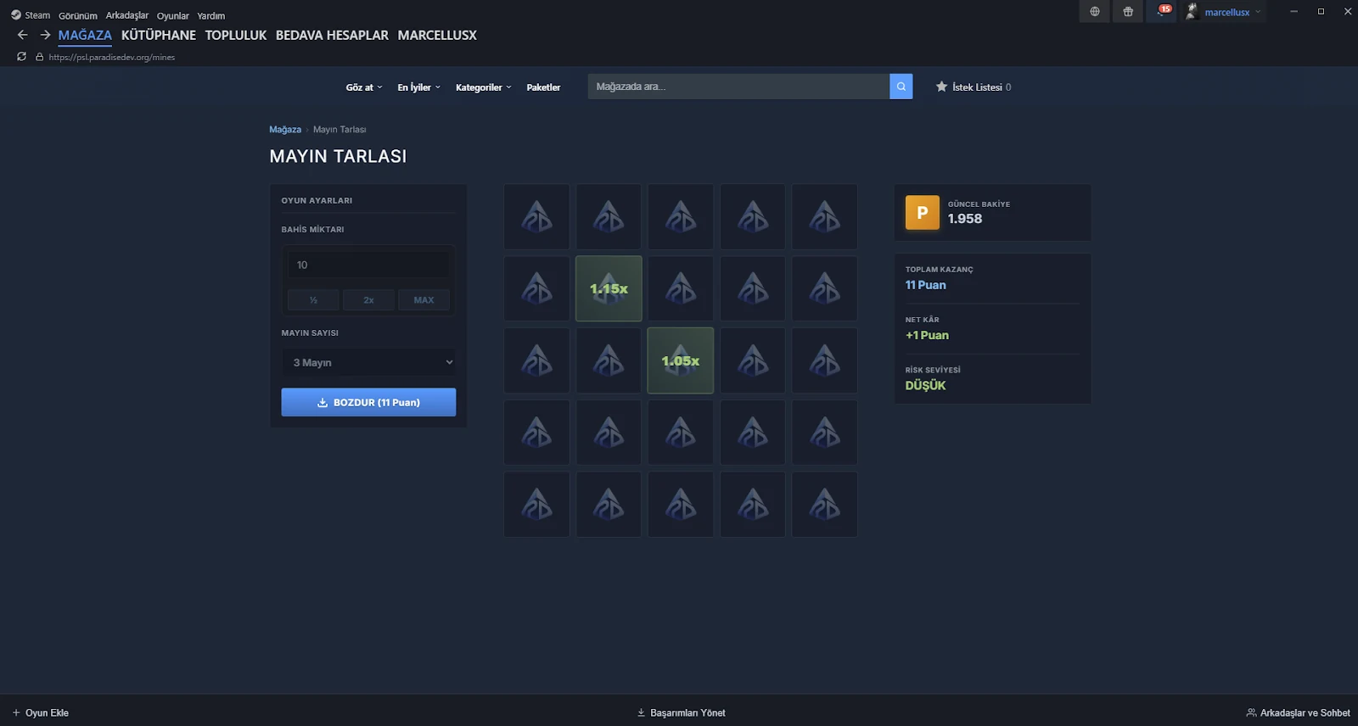Reveal the last tile in the top row
The height and width of the screenshot is (726, 1358).
tap(825, 217)
